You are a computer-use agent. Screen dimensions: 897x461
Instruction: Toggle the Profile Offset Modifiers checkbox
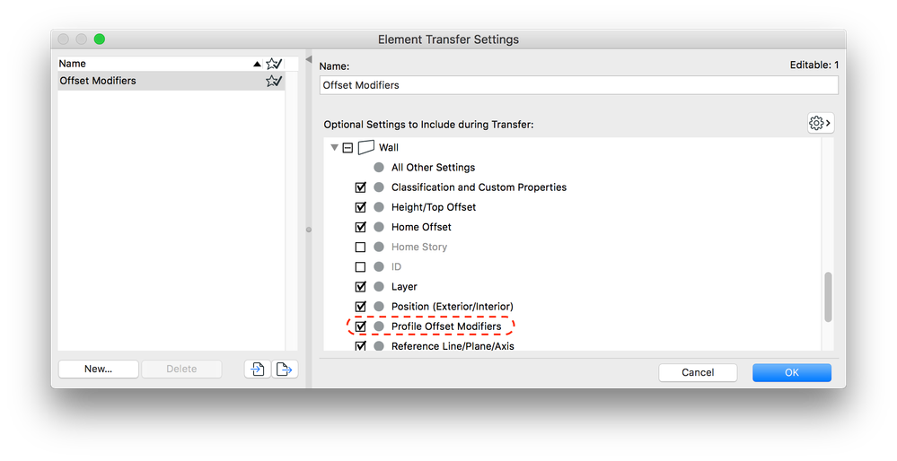361,326
